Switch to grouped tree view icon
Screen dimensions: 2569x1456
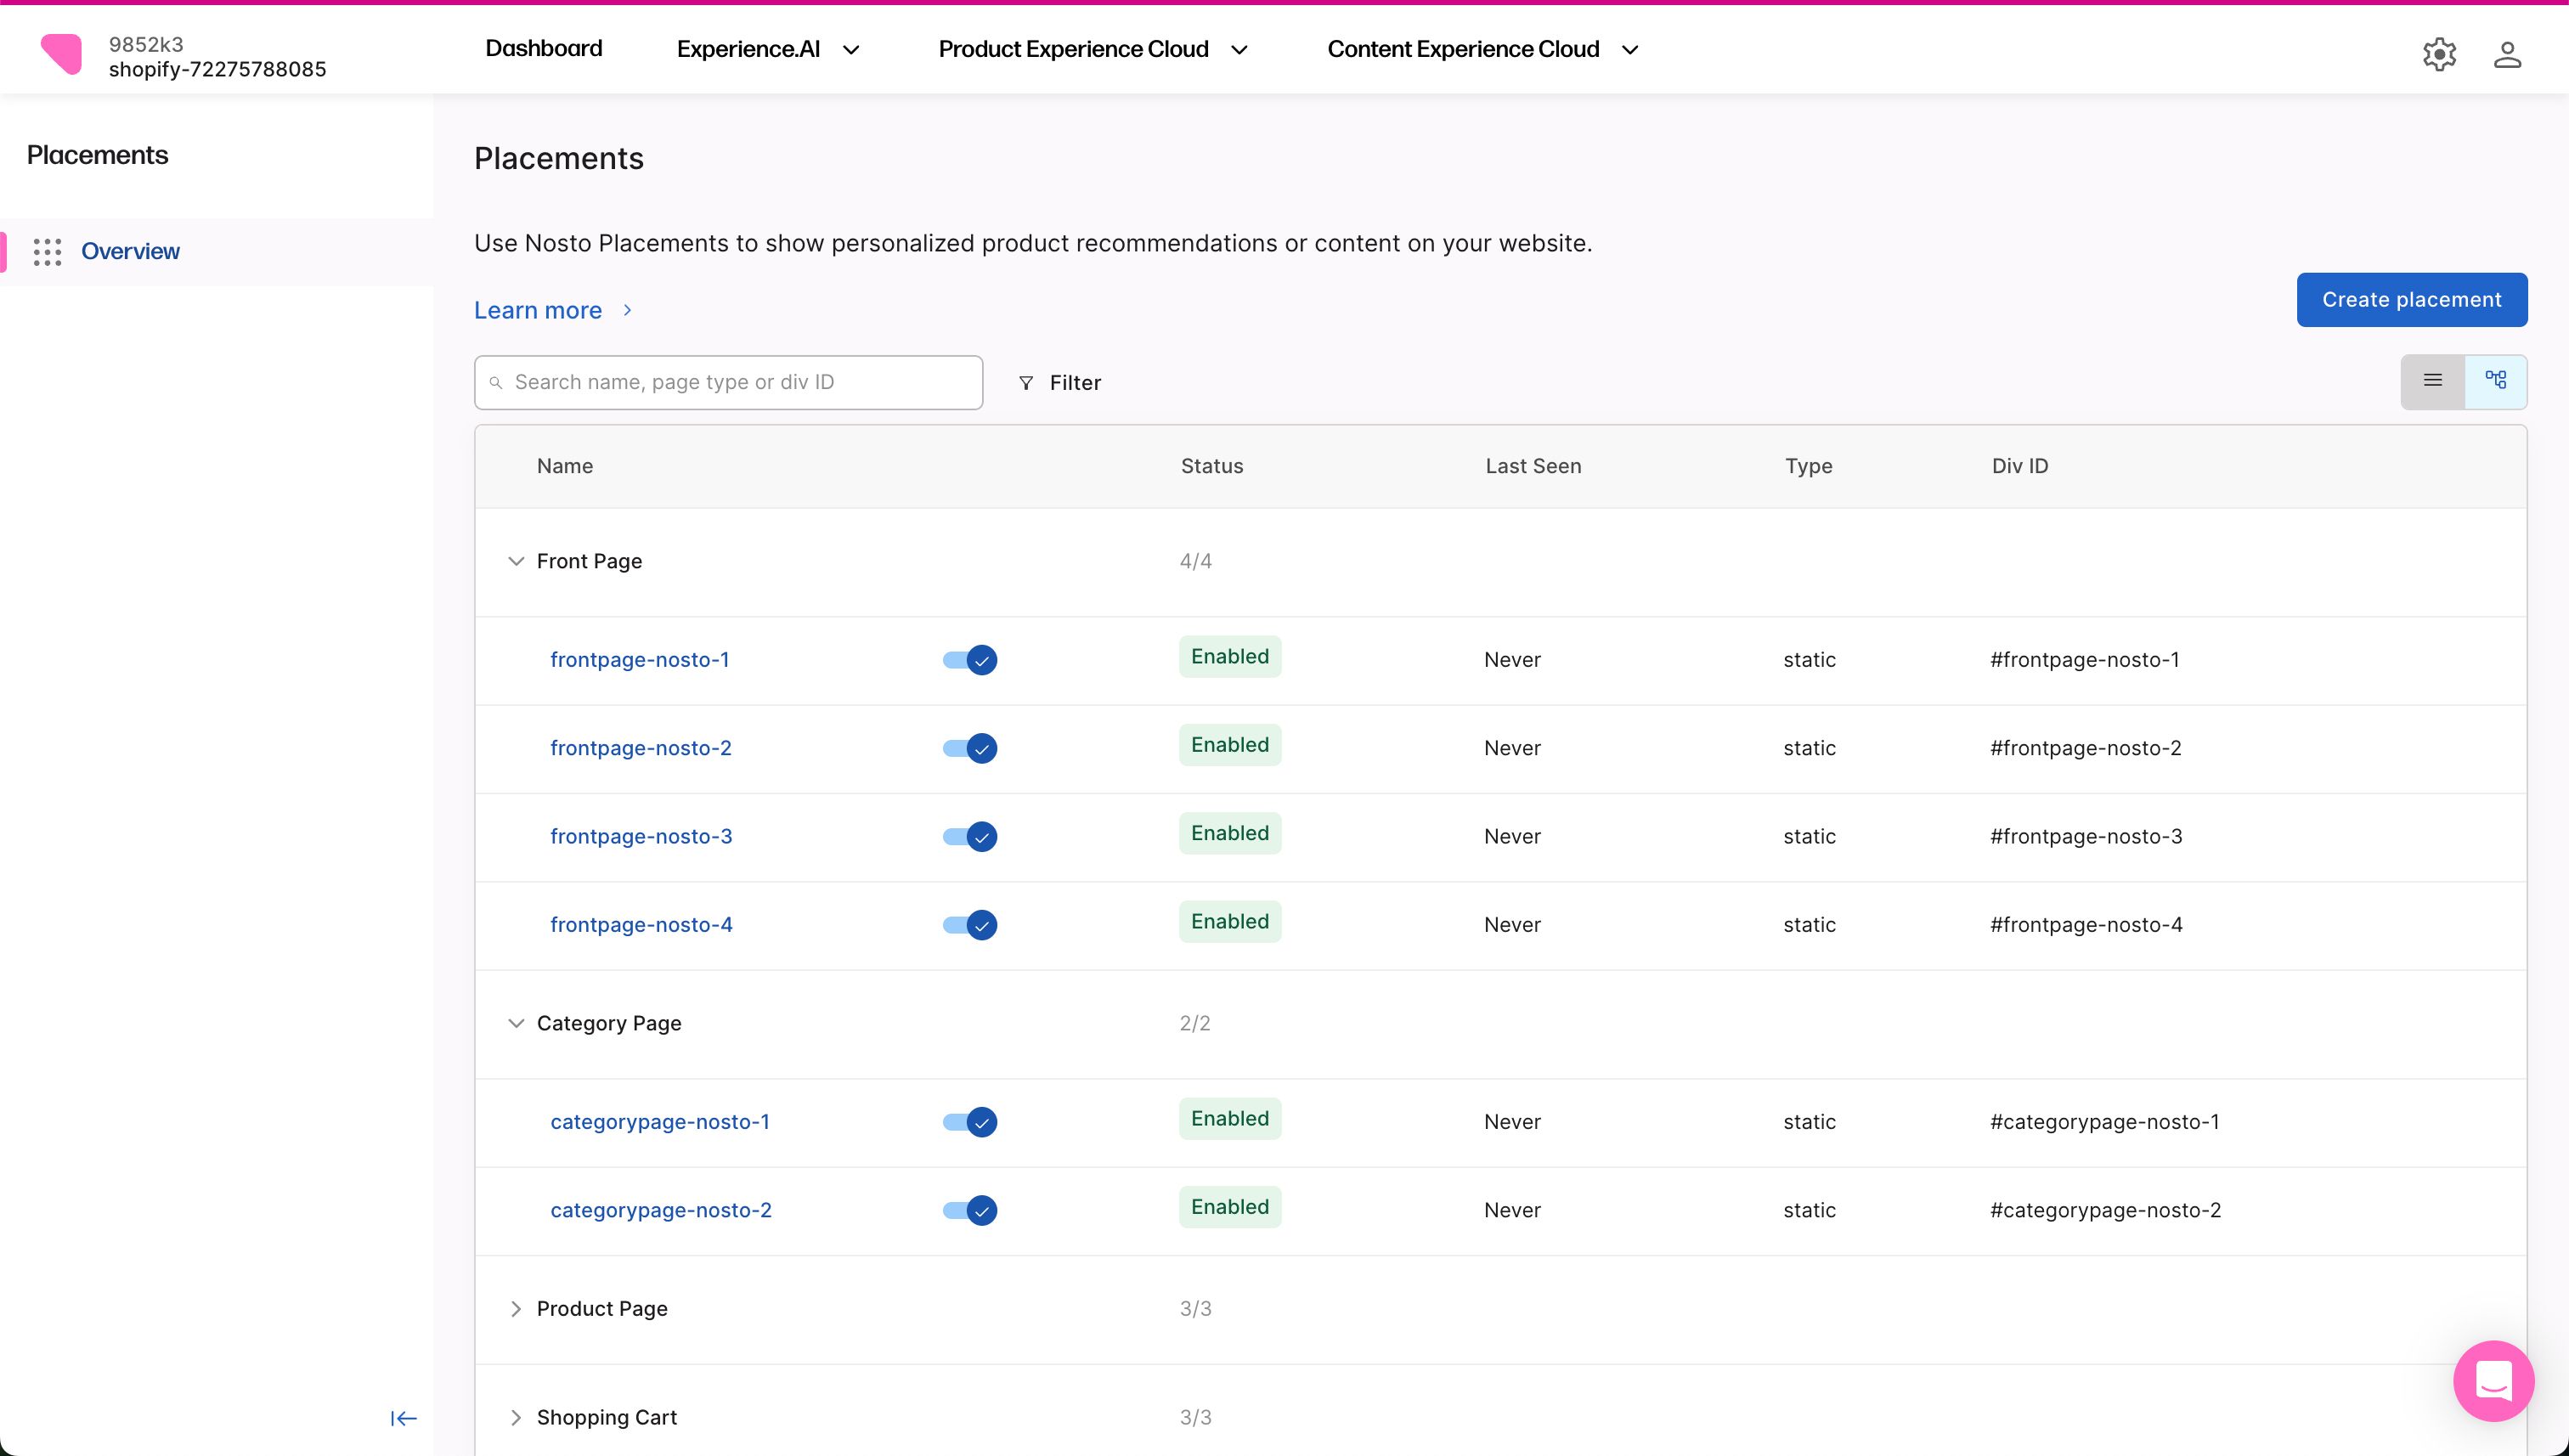point(2496,381)
